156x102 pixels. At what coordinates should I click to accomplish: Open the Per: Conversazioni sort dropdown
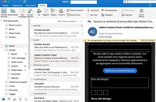pyautogui.click(x=68, y=21)
